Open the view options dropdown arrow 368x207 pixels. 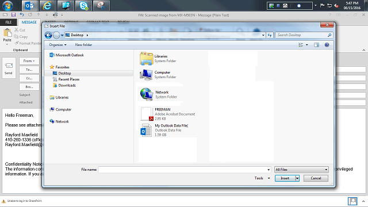click(x=306, y=45)
